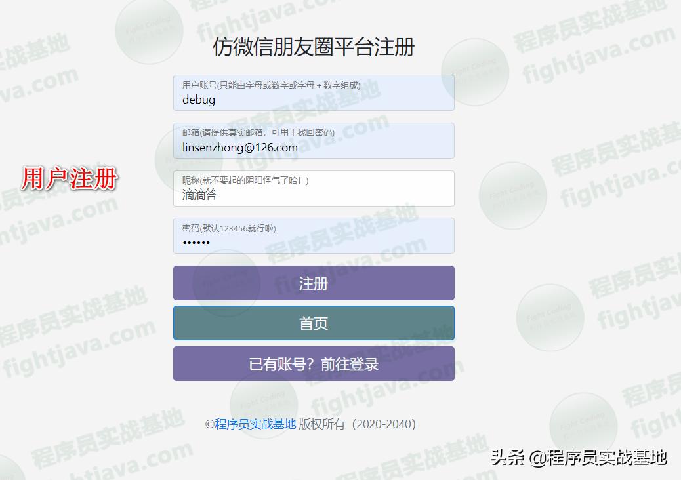Open login via 已有账号？前往登录 button
Viewport: 681px width, 480px height.
[314, 363]
